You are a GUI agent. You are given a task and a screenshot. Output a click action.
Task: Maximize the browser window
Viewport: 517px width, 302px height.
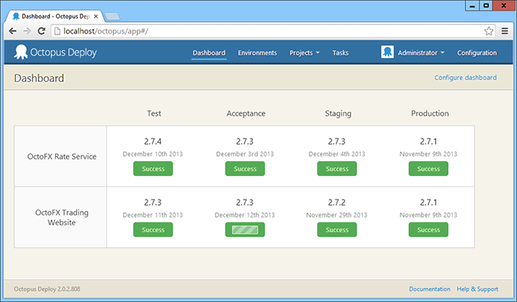coord(486,5)
